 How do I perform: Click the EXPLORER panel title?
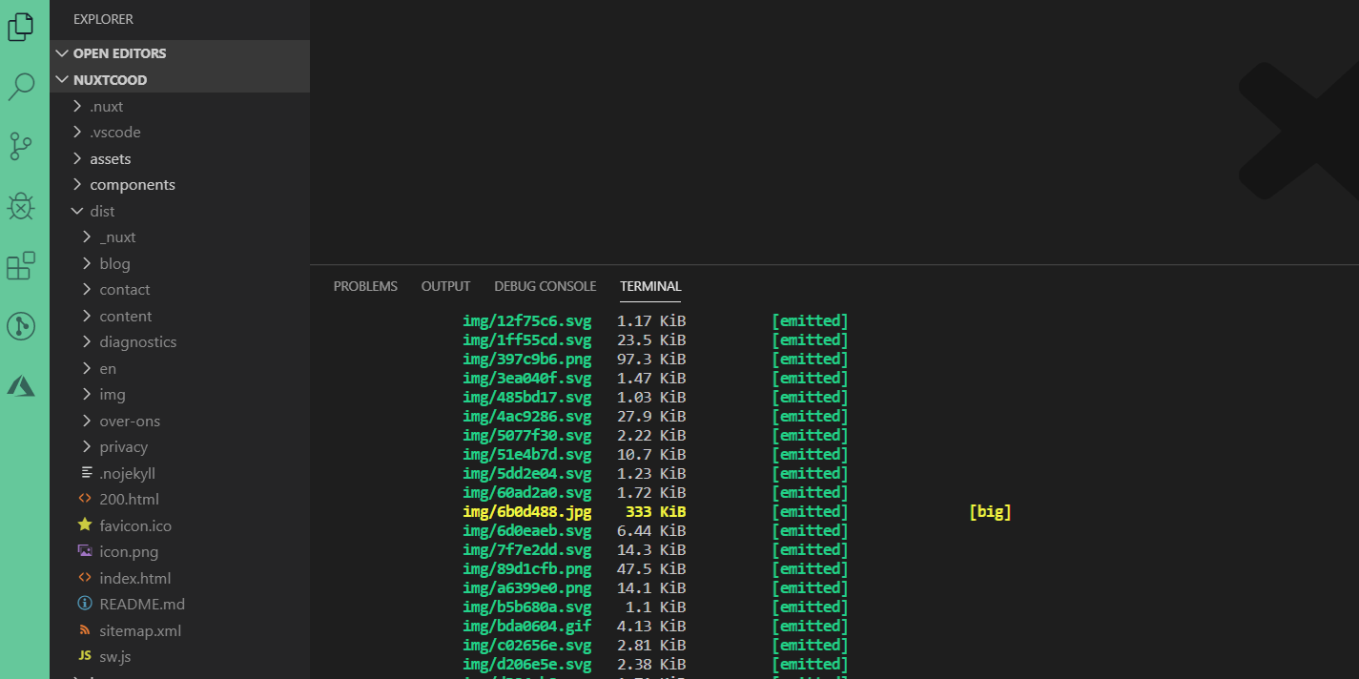click(x=103, y=19)
